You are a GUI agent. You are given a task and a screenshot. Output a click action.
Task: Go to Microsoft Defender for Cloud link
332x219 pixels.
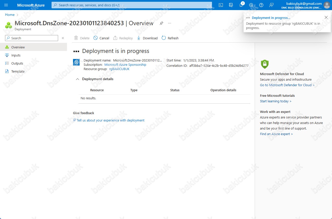tap(287, 85)
